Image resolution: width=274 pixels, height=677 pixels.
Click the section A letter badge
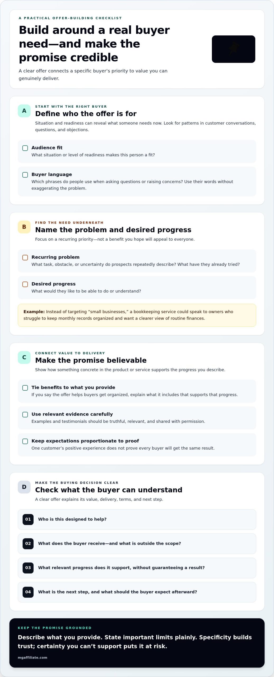[24, 111]
